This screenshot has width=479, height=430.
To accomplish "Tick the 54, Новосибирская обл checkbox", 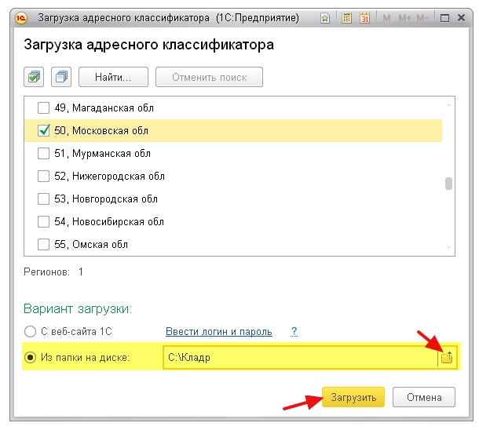I will [x=43, y=221].
